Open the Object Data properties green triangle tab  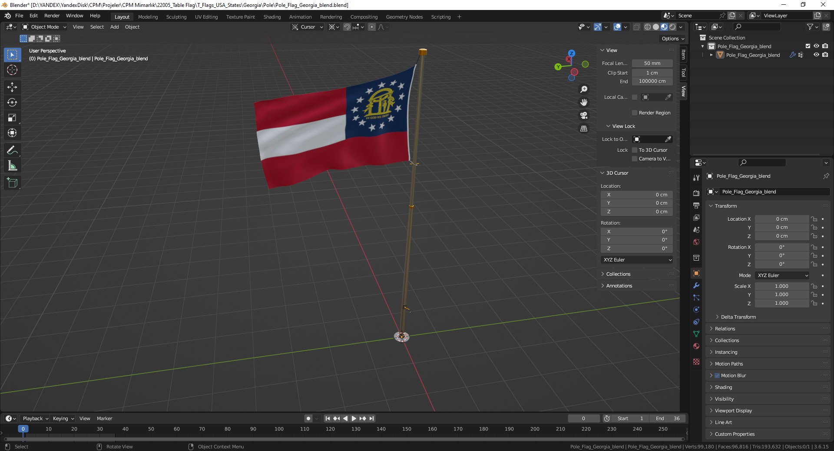(x=696, y=334)
